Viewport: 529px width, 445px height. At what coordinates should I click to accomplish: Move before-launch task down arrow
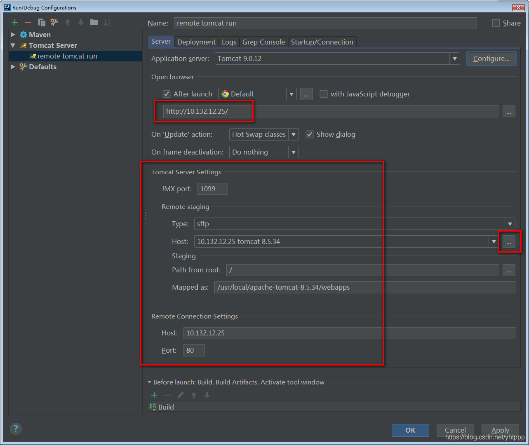click(x=207, y=395)
